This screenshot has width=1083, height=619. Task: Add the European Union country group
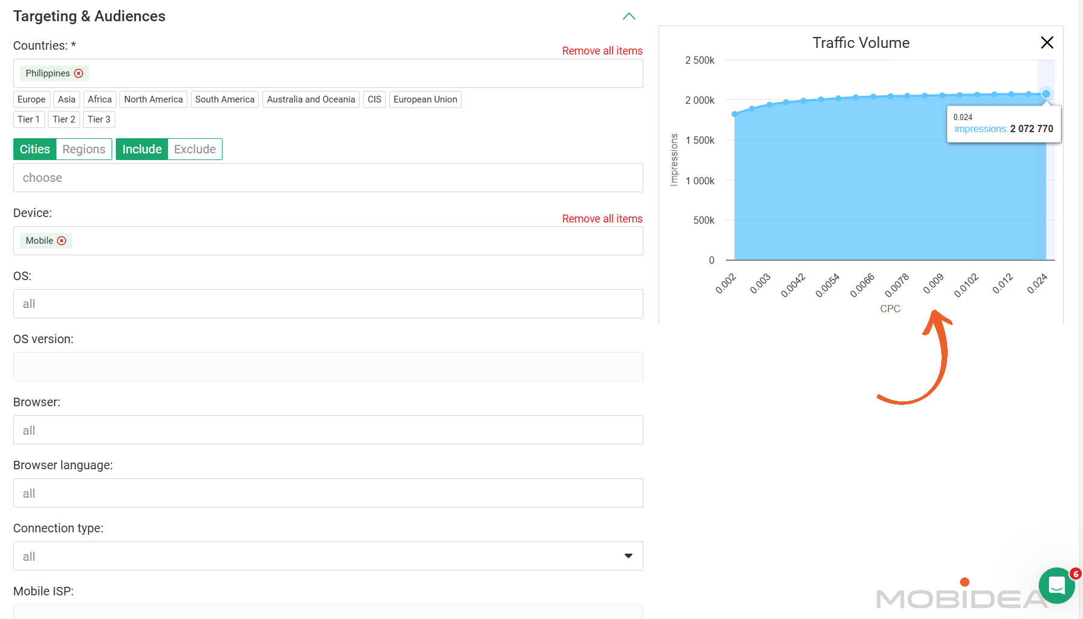point(425,99)
